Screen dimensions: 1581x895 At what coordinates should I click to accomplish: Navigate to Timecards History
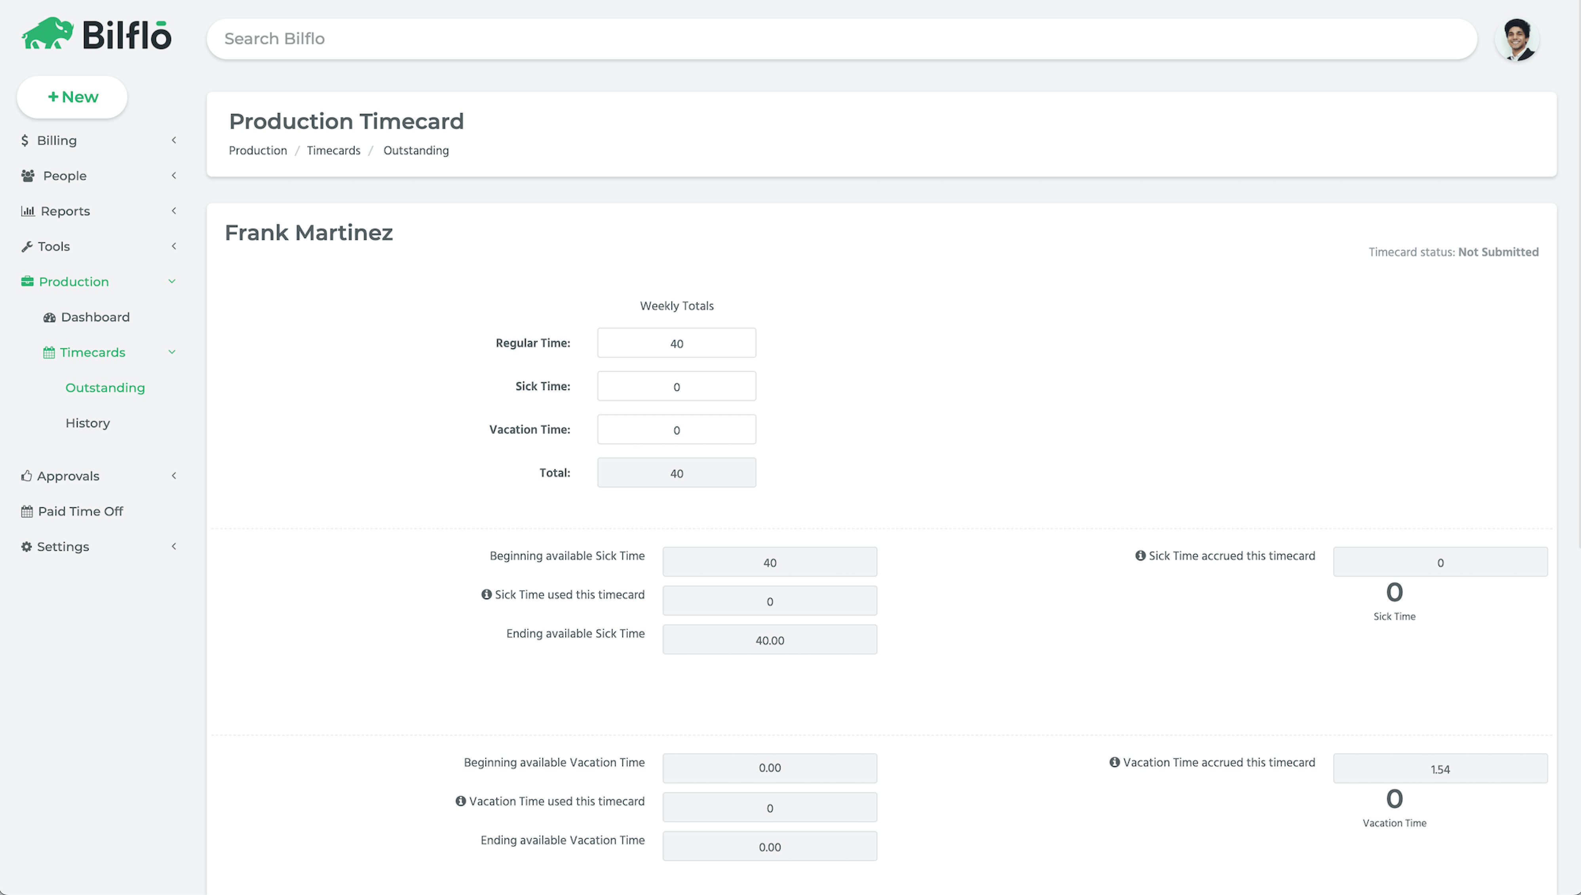click(88, 422)
